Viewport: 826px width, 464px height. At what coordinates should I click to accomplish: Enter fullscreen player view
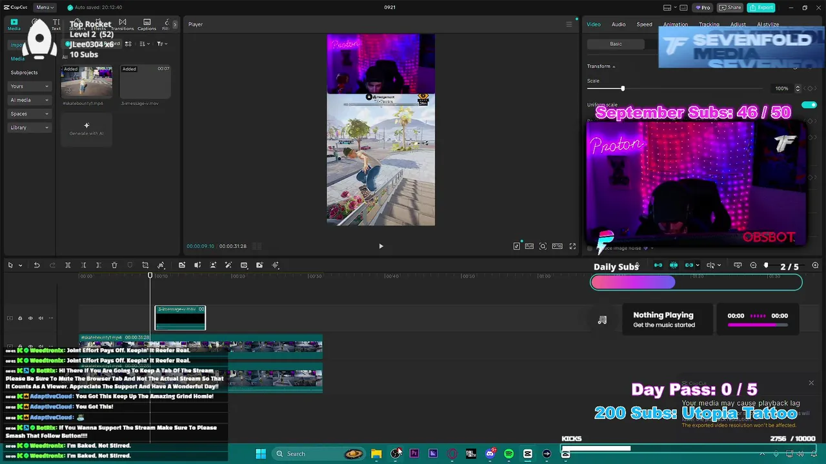572,246
